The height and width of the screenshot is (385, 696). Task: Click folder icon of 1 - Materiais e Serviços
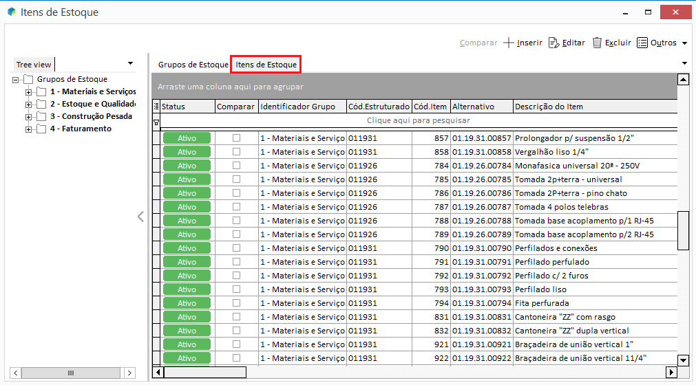(x=41, y=91)
